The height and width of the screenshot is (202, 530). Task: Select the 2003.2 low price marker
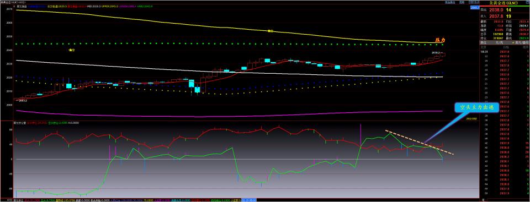22,101
